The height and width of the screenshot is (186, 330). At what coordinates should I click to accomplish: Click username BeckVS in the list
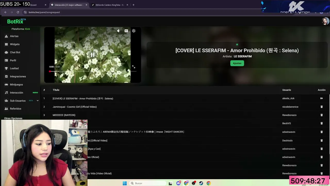(286, 123)
